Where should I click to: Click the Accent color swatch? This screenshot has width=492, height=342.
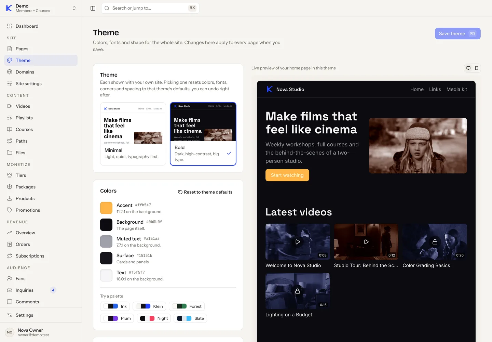106,208
